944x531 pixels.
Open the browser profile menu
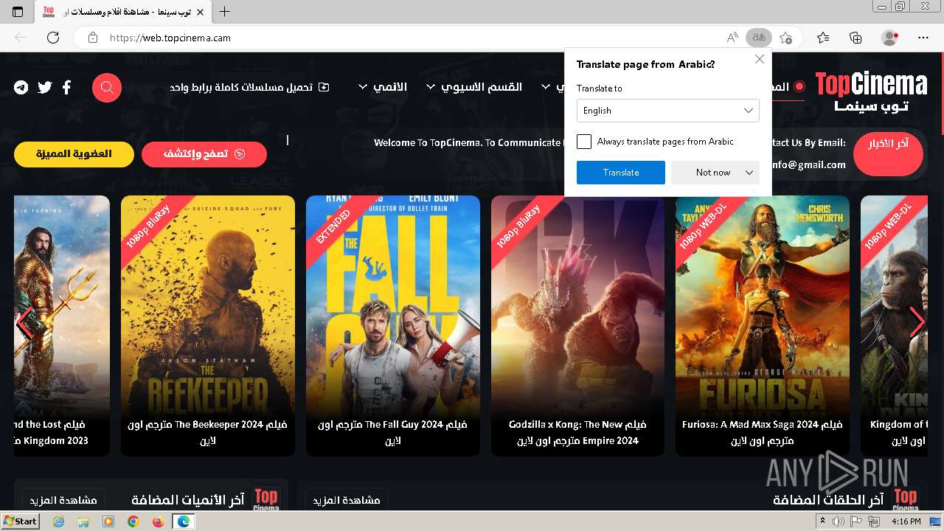coord(890,38)
